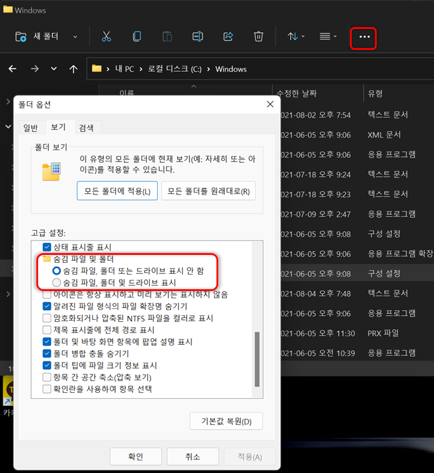Select 숨김 파일, 폴더 및 드라이브 표시 radio
The width and height of the screenshot is (434, 473).
(57, 282)
